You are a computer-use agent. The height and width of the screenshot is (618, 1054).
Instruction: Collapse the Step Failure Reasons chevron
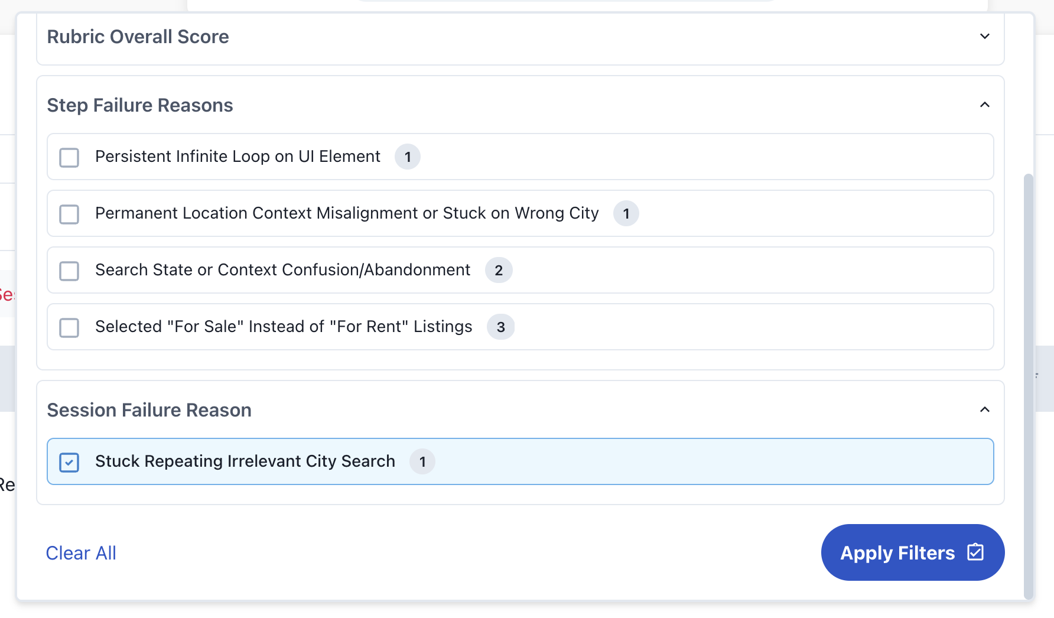(984, 105)
